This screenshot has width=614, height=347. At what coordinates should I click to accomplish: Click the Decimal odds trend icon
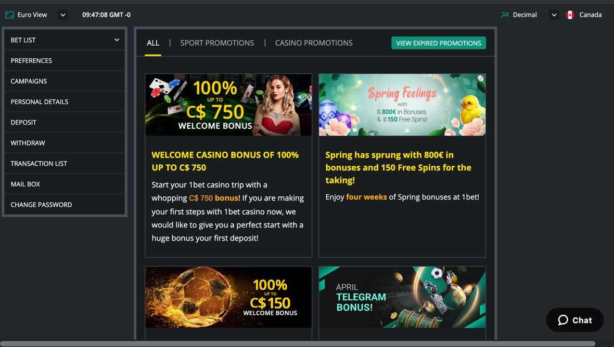(505, 15)
